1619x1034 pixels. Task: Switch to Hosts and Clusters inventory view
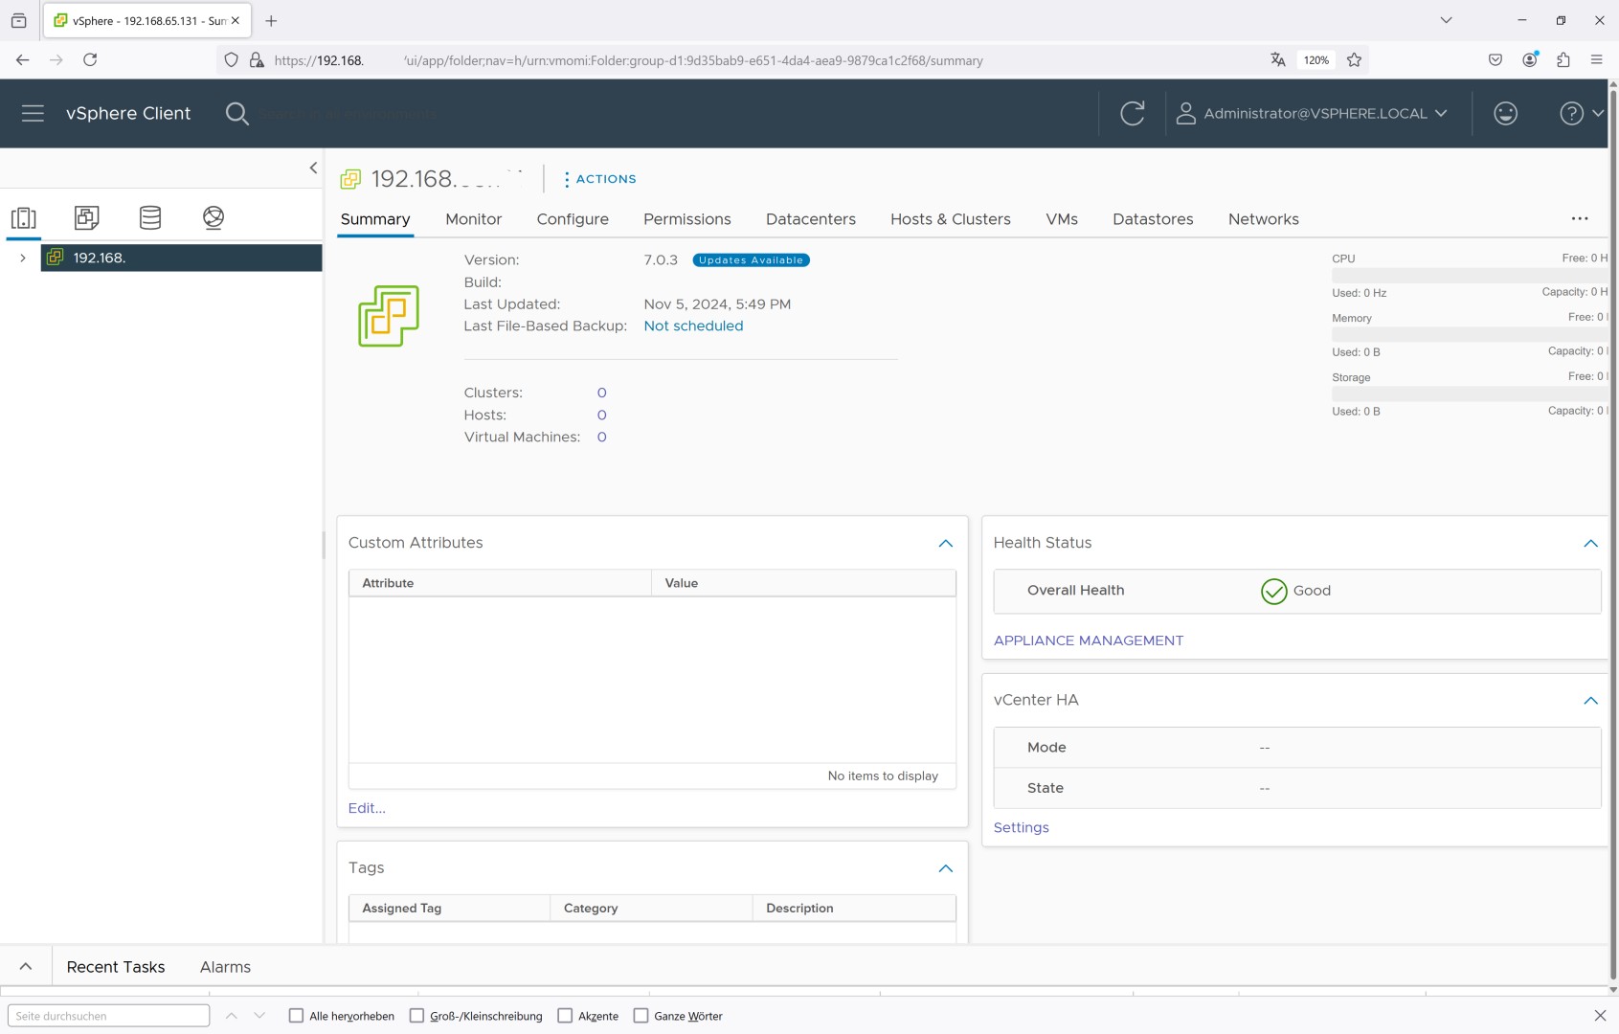click(x=24, y=218)
